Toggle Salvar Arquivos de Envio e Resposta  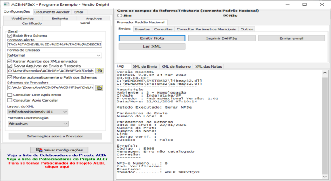pyautogui.click(x=10, y=66)
